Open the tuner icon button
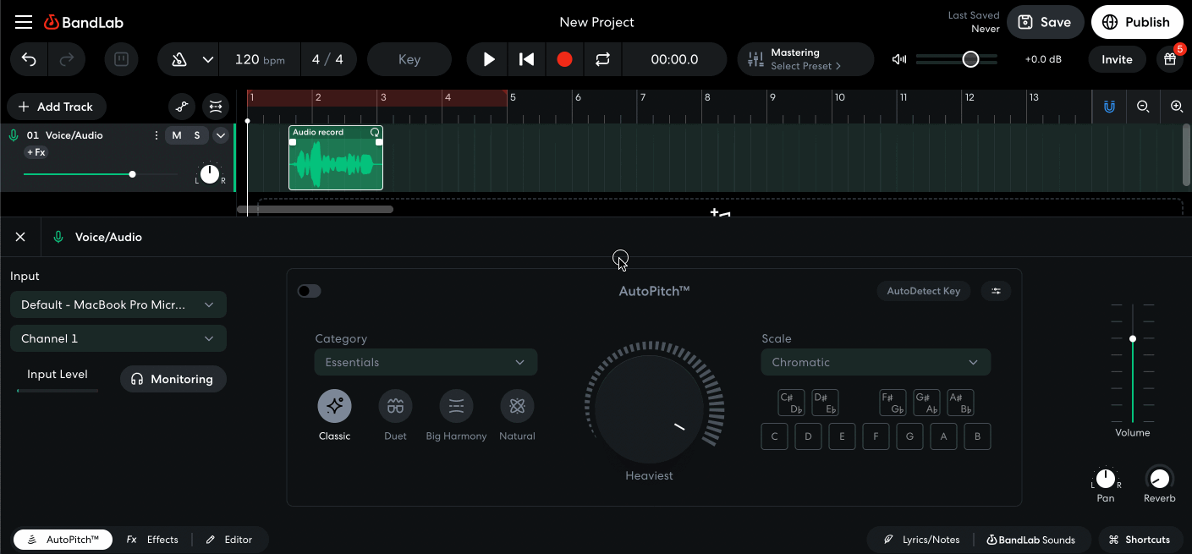 click(121, 59)
